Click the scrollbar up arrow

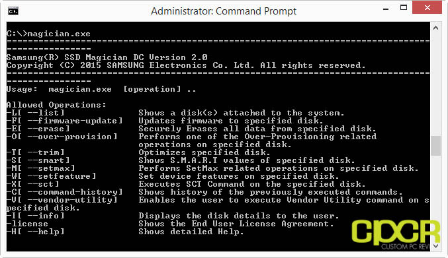pyautogui.click(x=435, y=28)
